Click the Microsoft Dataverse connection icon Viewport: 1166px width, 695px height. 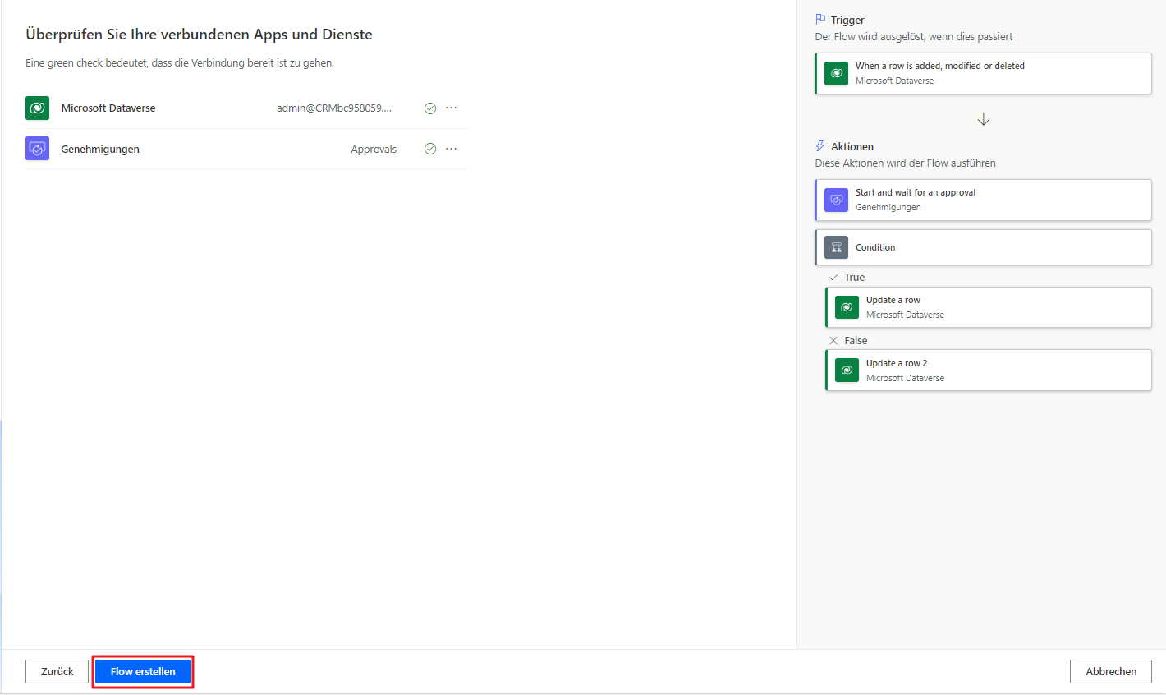37,108
